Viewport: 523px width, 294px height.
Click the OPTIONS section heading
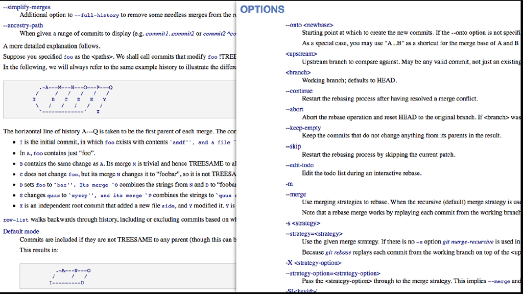point(262,9)
